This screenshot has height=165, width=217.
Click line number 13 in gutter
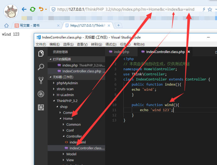coord(114,120)
